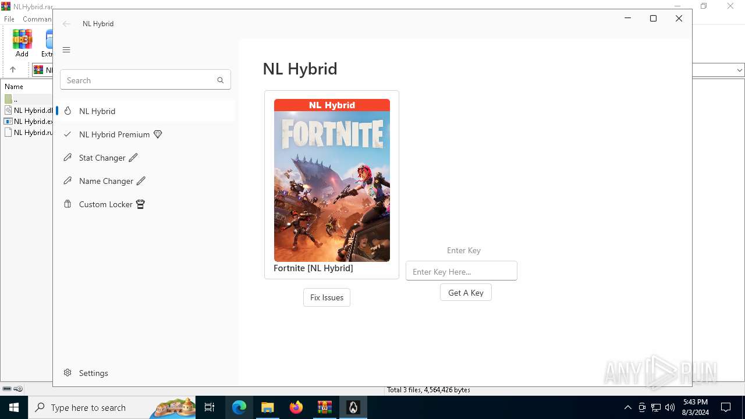This screenshot has height=419, width=745.
Task: Open NL Hybrid Premium page
Action: tap(146, 134)
